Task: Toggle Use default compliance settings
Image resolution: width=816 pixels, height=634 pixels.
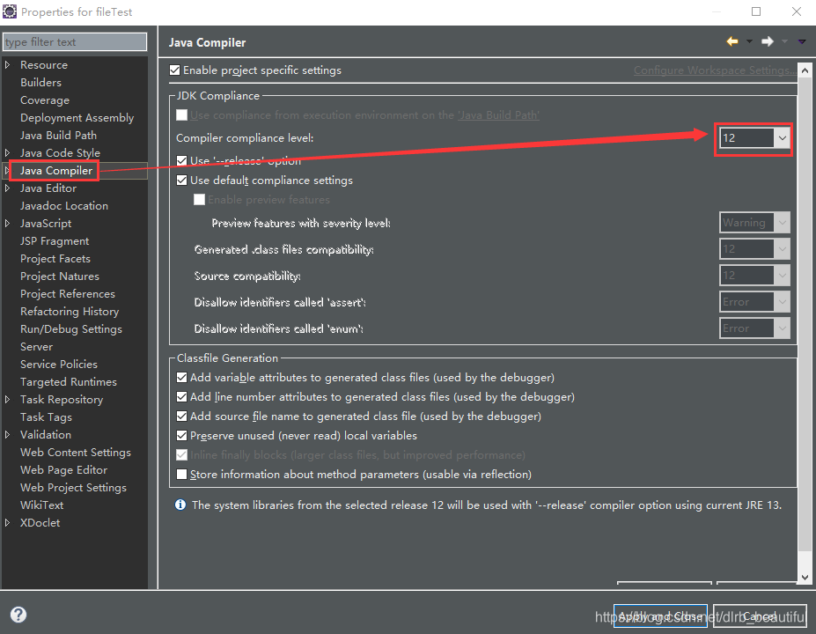Action: (181, 181)
